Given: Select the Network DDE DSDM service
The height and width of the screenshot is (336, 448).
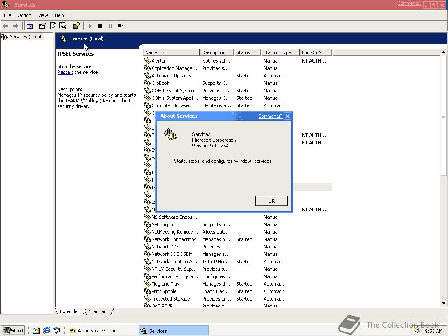Looking at the screenshot, I should point(238,254).
